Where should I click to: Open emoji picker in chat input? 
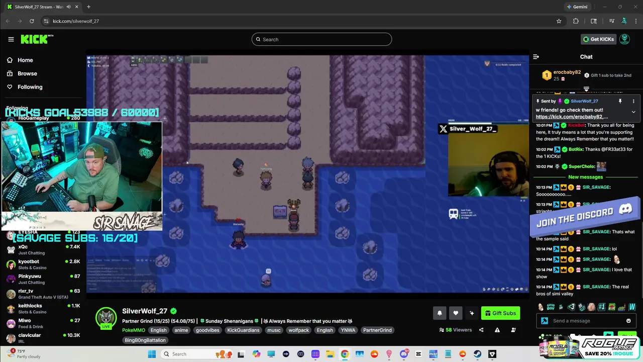(628, 321)
